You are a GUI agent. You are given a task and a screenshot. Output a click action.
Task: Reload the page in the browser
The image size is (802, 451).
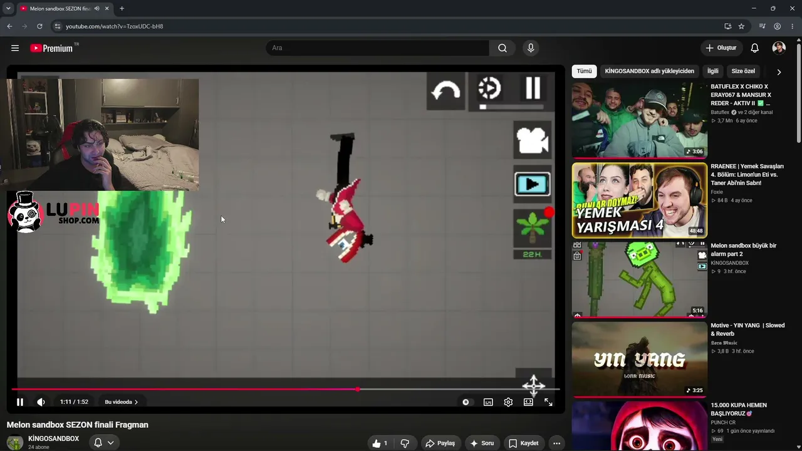(39, 26)
